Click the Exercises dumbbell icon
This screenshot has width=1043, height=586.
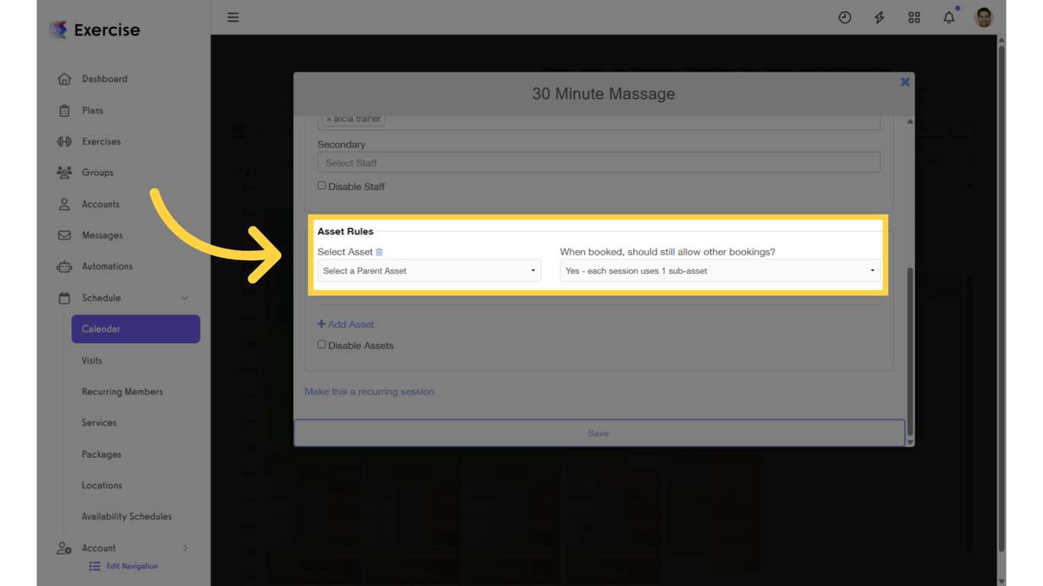pos(64,142)
